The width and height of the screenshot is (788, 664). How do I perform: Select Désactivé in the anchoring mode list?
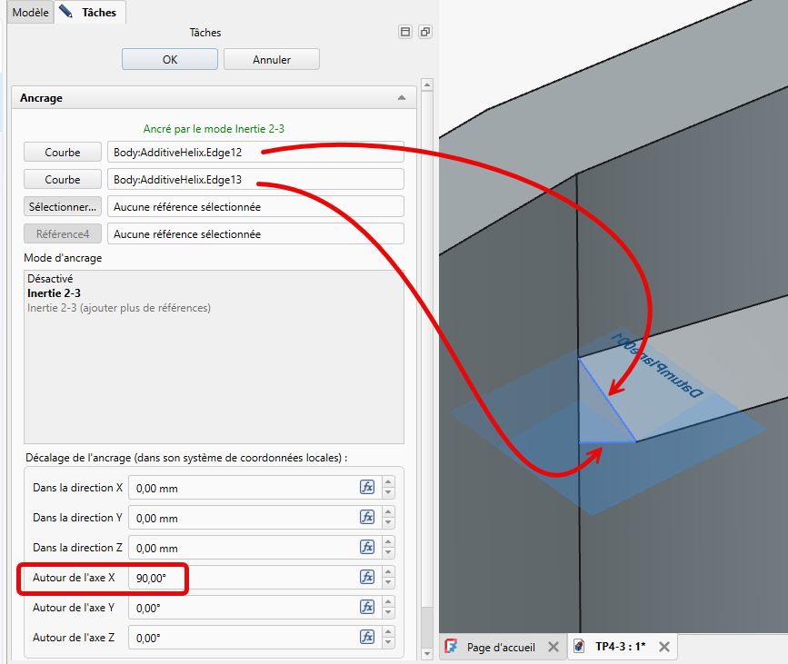click(50, 279)
